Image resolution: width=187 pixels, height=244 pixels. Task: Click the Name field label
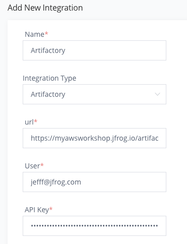pos(34,34)
